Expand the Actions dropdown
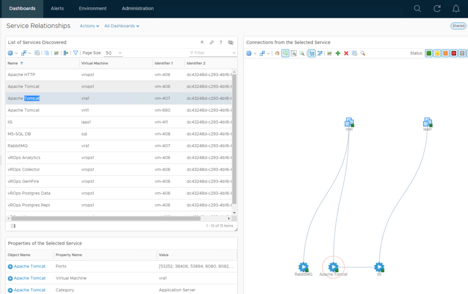 [89, 26]
